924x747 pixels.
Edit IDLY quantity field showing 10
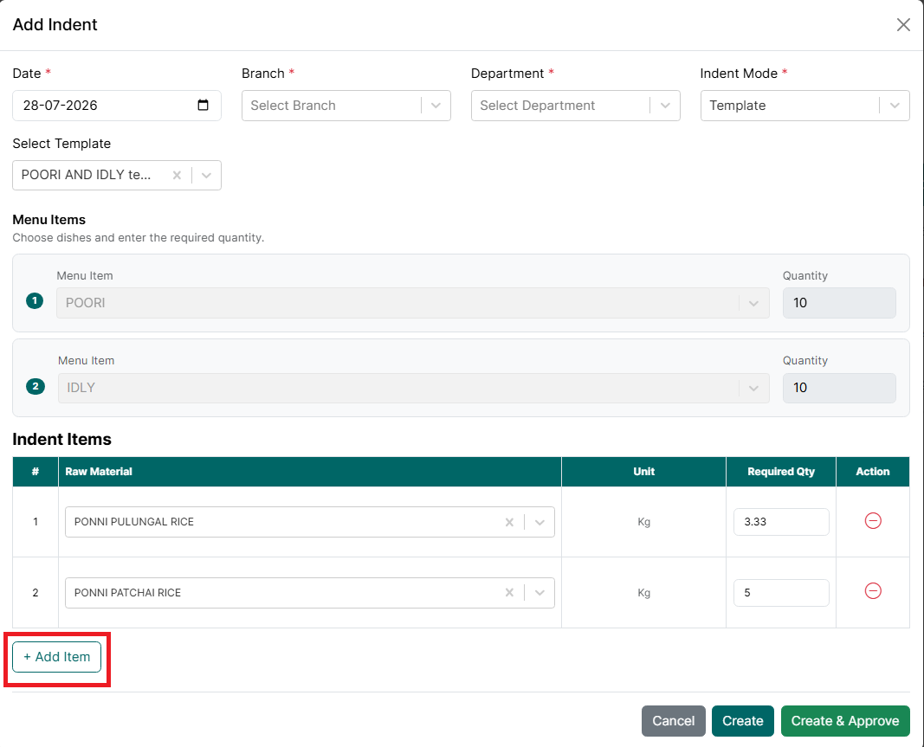[839, 388]
